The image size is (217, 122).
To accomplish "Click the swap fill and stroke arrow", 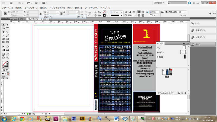I will [8, 62].
